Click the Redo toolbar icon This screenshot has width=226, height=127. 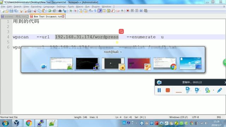pos(54,11)
